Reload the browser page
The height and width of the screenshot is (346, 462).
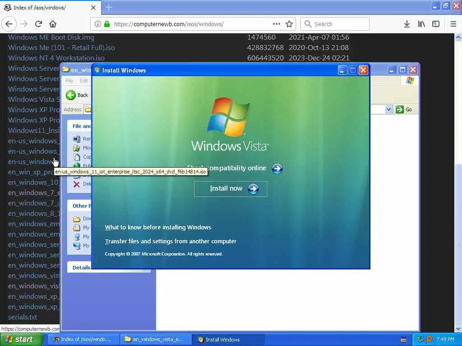click(x=38, y=24)
